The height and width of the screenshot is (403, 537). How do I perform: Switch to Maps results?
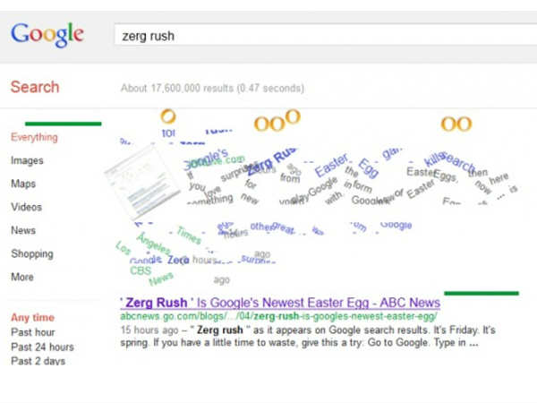tap(23, 184)
